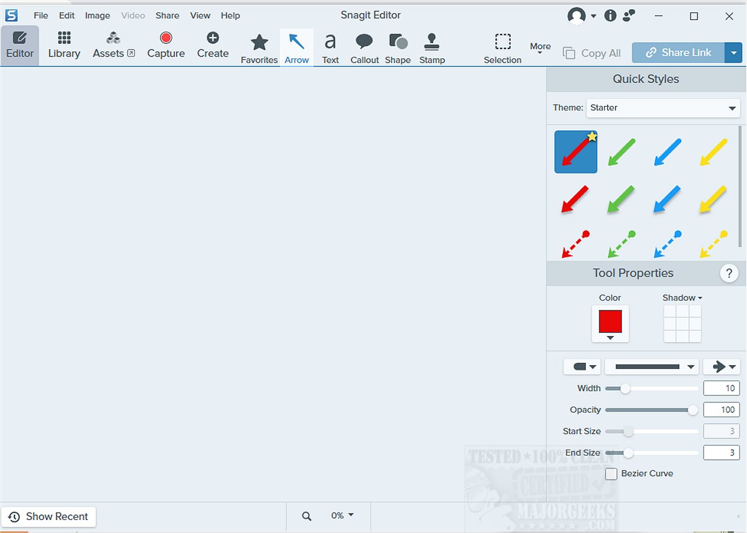Open the Favorites star tool
Image resolution: width=747 pixels, height=533 pixels.
[x=259, y=48]
